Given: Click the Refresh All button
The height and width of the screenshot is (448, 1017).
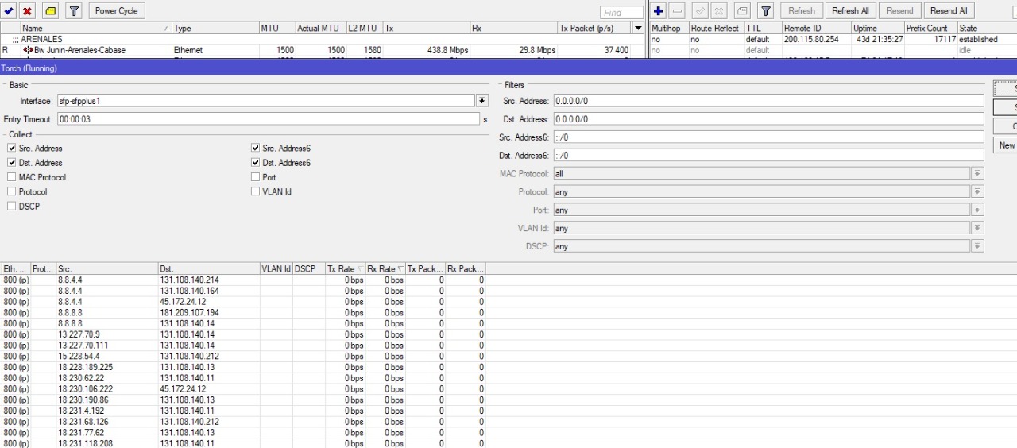Looking at the screenshot, I should tap(849, 11).
